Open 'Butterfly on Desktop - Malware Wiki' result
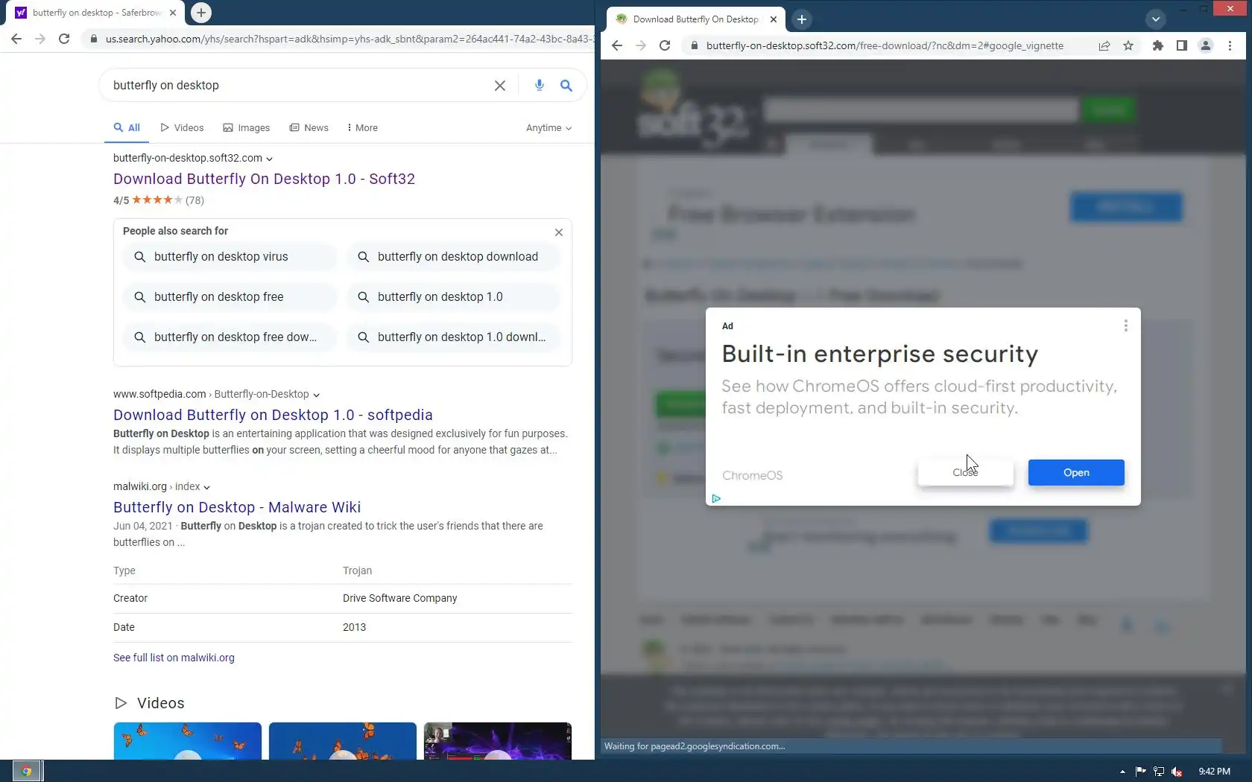1252x782 pixels. [237, 507]
